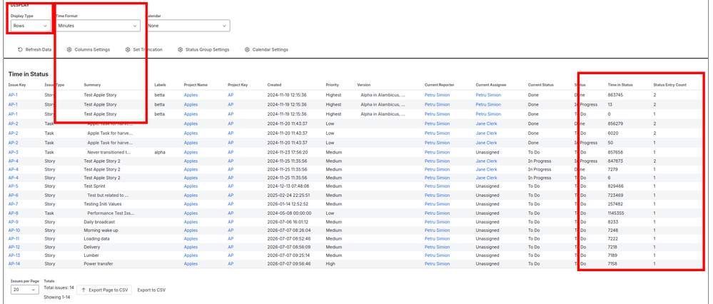713x304 pixels.
Task: Click the Refresh Data icon
Action: click(20, 49)
